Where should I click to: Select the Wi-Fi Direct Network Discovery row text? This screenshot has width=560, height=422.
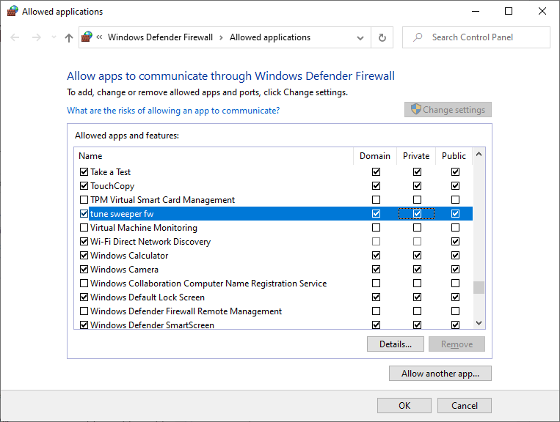150,242
